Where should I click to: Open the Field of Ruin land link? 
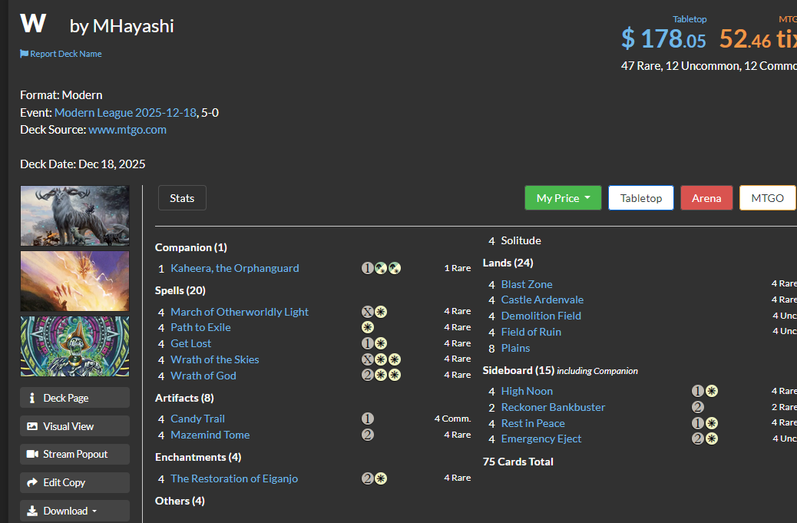point(531,332)
